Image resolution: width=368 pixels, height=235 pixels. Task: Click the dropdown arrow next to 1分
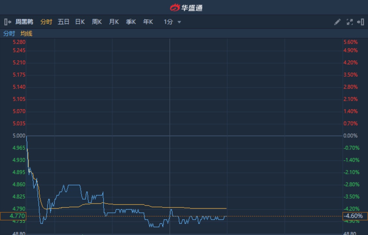coord(179,22)
